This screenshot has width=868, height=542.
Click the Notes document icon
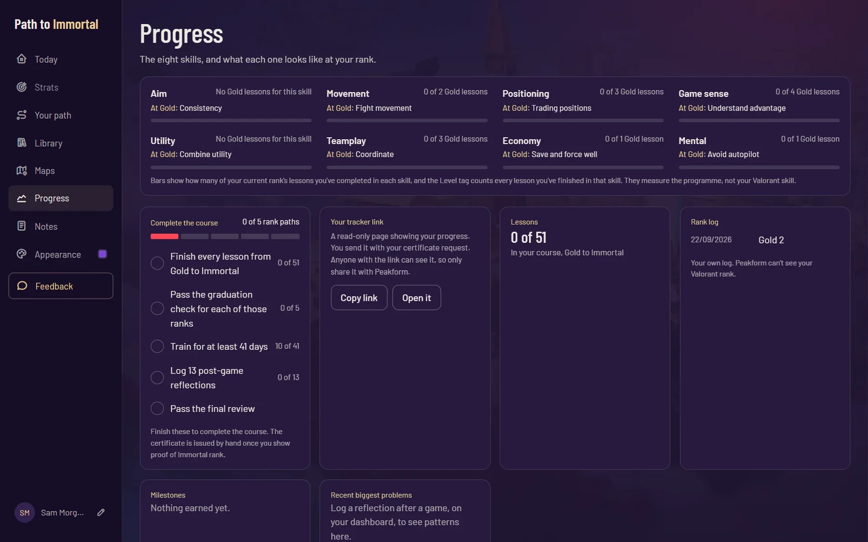pyautogui.click(x=22, y=226)
